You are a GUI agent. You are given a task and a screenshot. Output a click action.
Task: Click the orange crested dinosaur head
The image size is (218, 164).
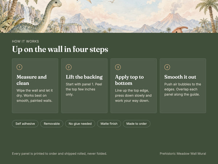click(x=180, y=30)
